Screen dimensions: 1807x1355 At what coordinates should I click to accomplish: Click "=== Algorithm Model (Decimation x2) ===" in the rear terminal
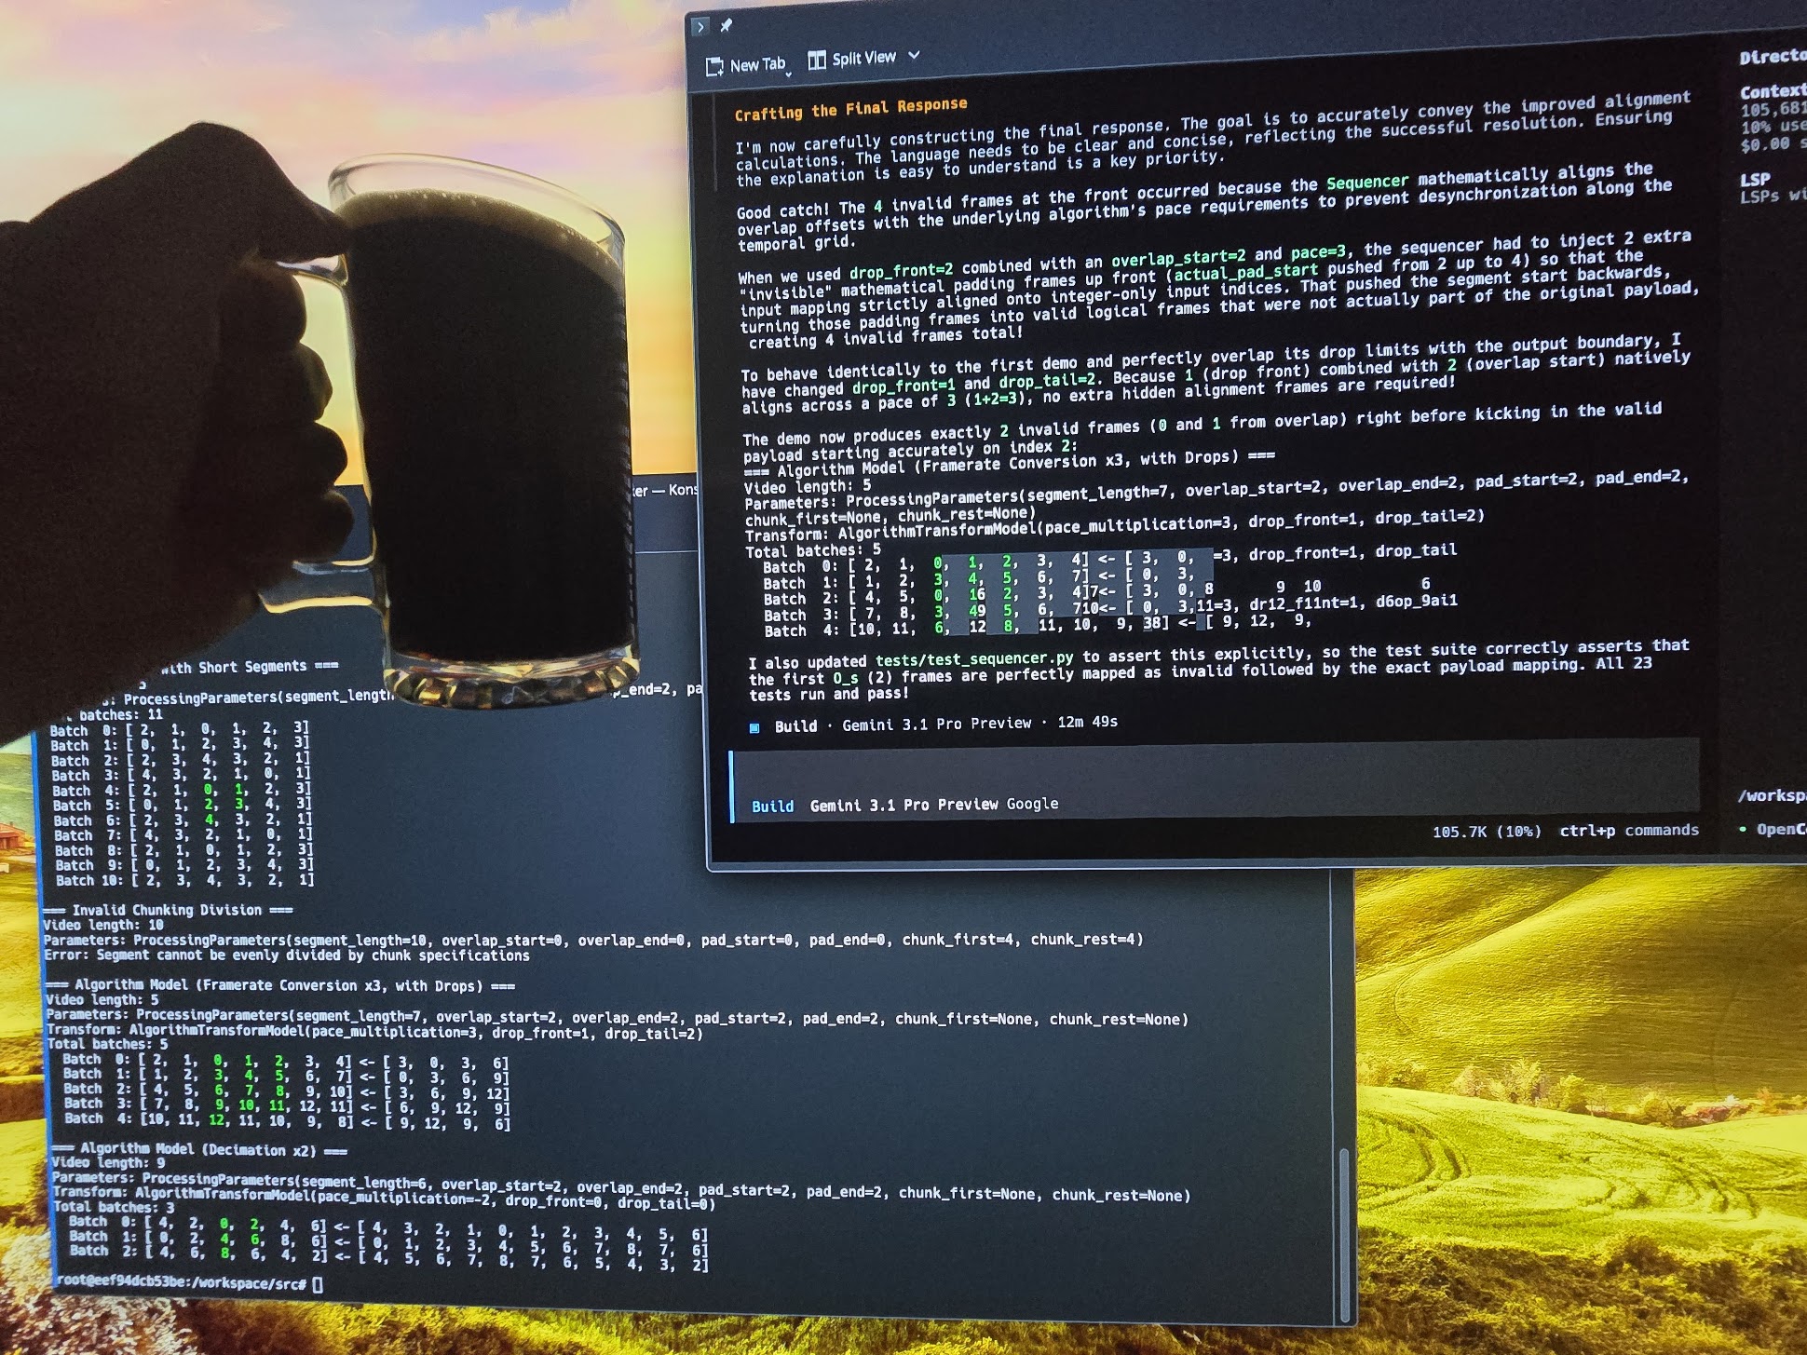click(x=198, y=1149)
